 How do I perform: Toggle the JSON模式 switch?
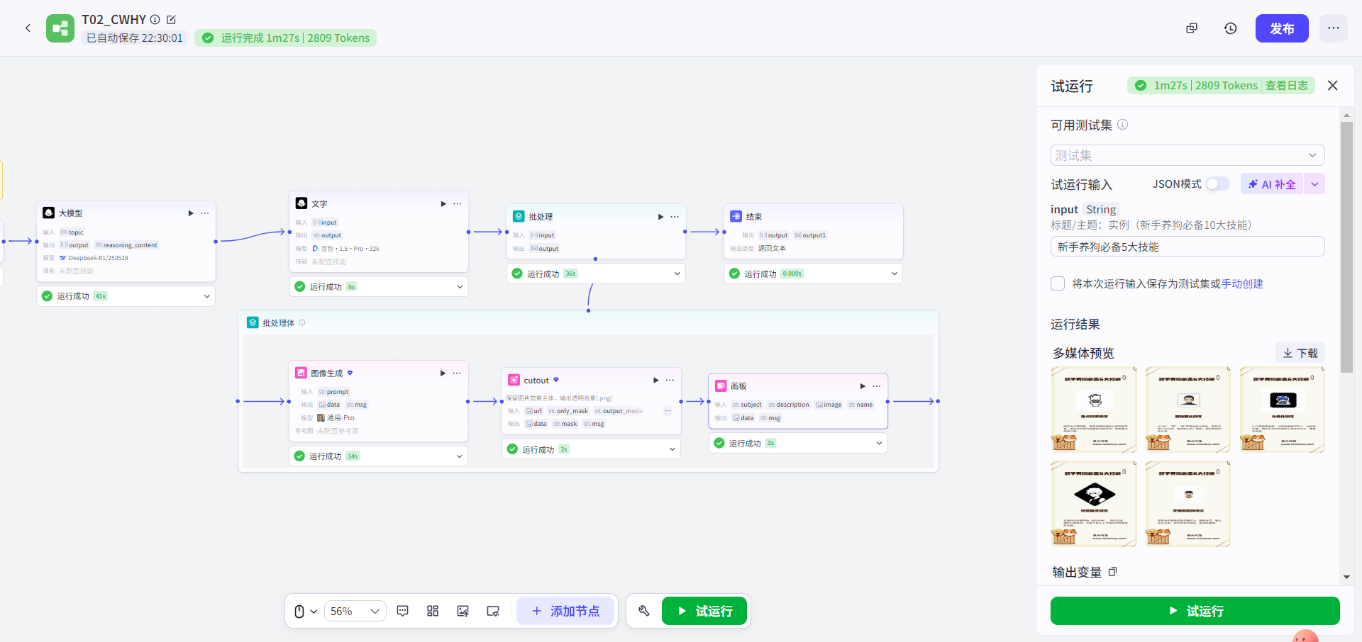(1217, 184)
